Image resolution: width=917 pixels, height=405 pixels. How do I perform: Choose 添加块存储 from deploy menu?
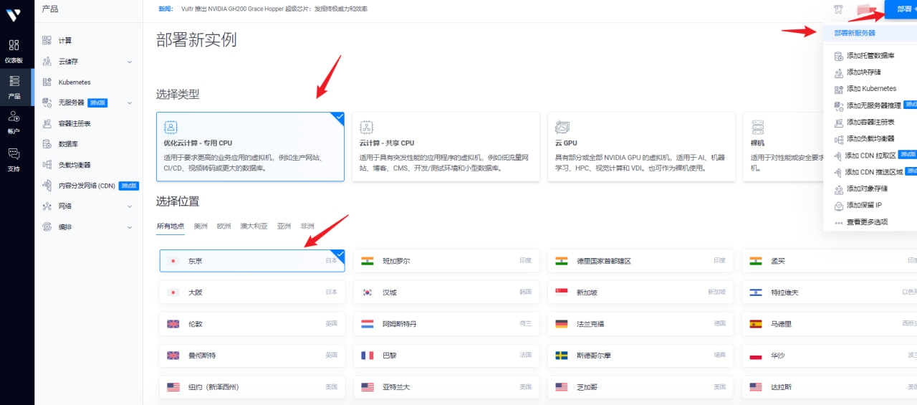click(x=863, y=72)
